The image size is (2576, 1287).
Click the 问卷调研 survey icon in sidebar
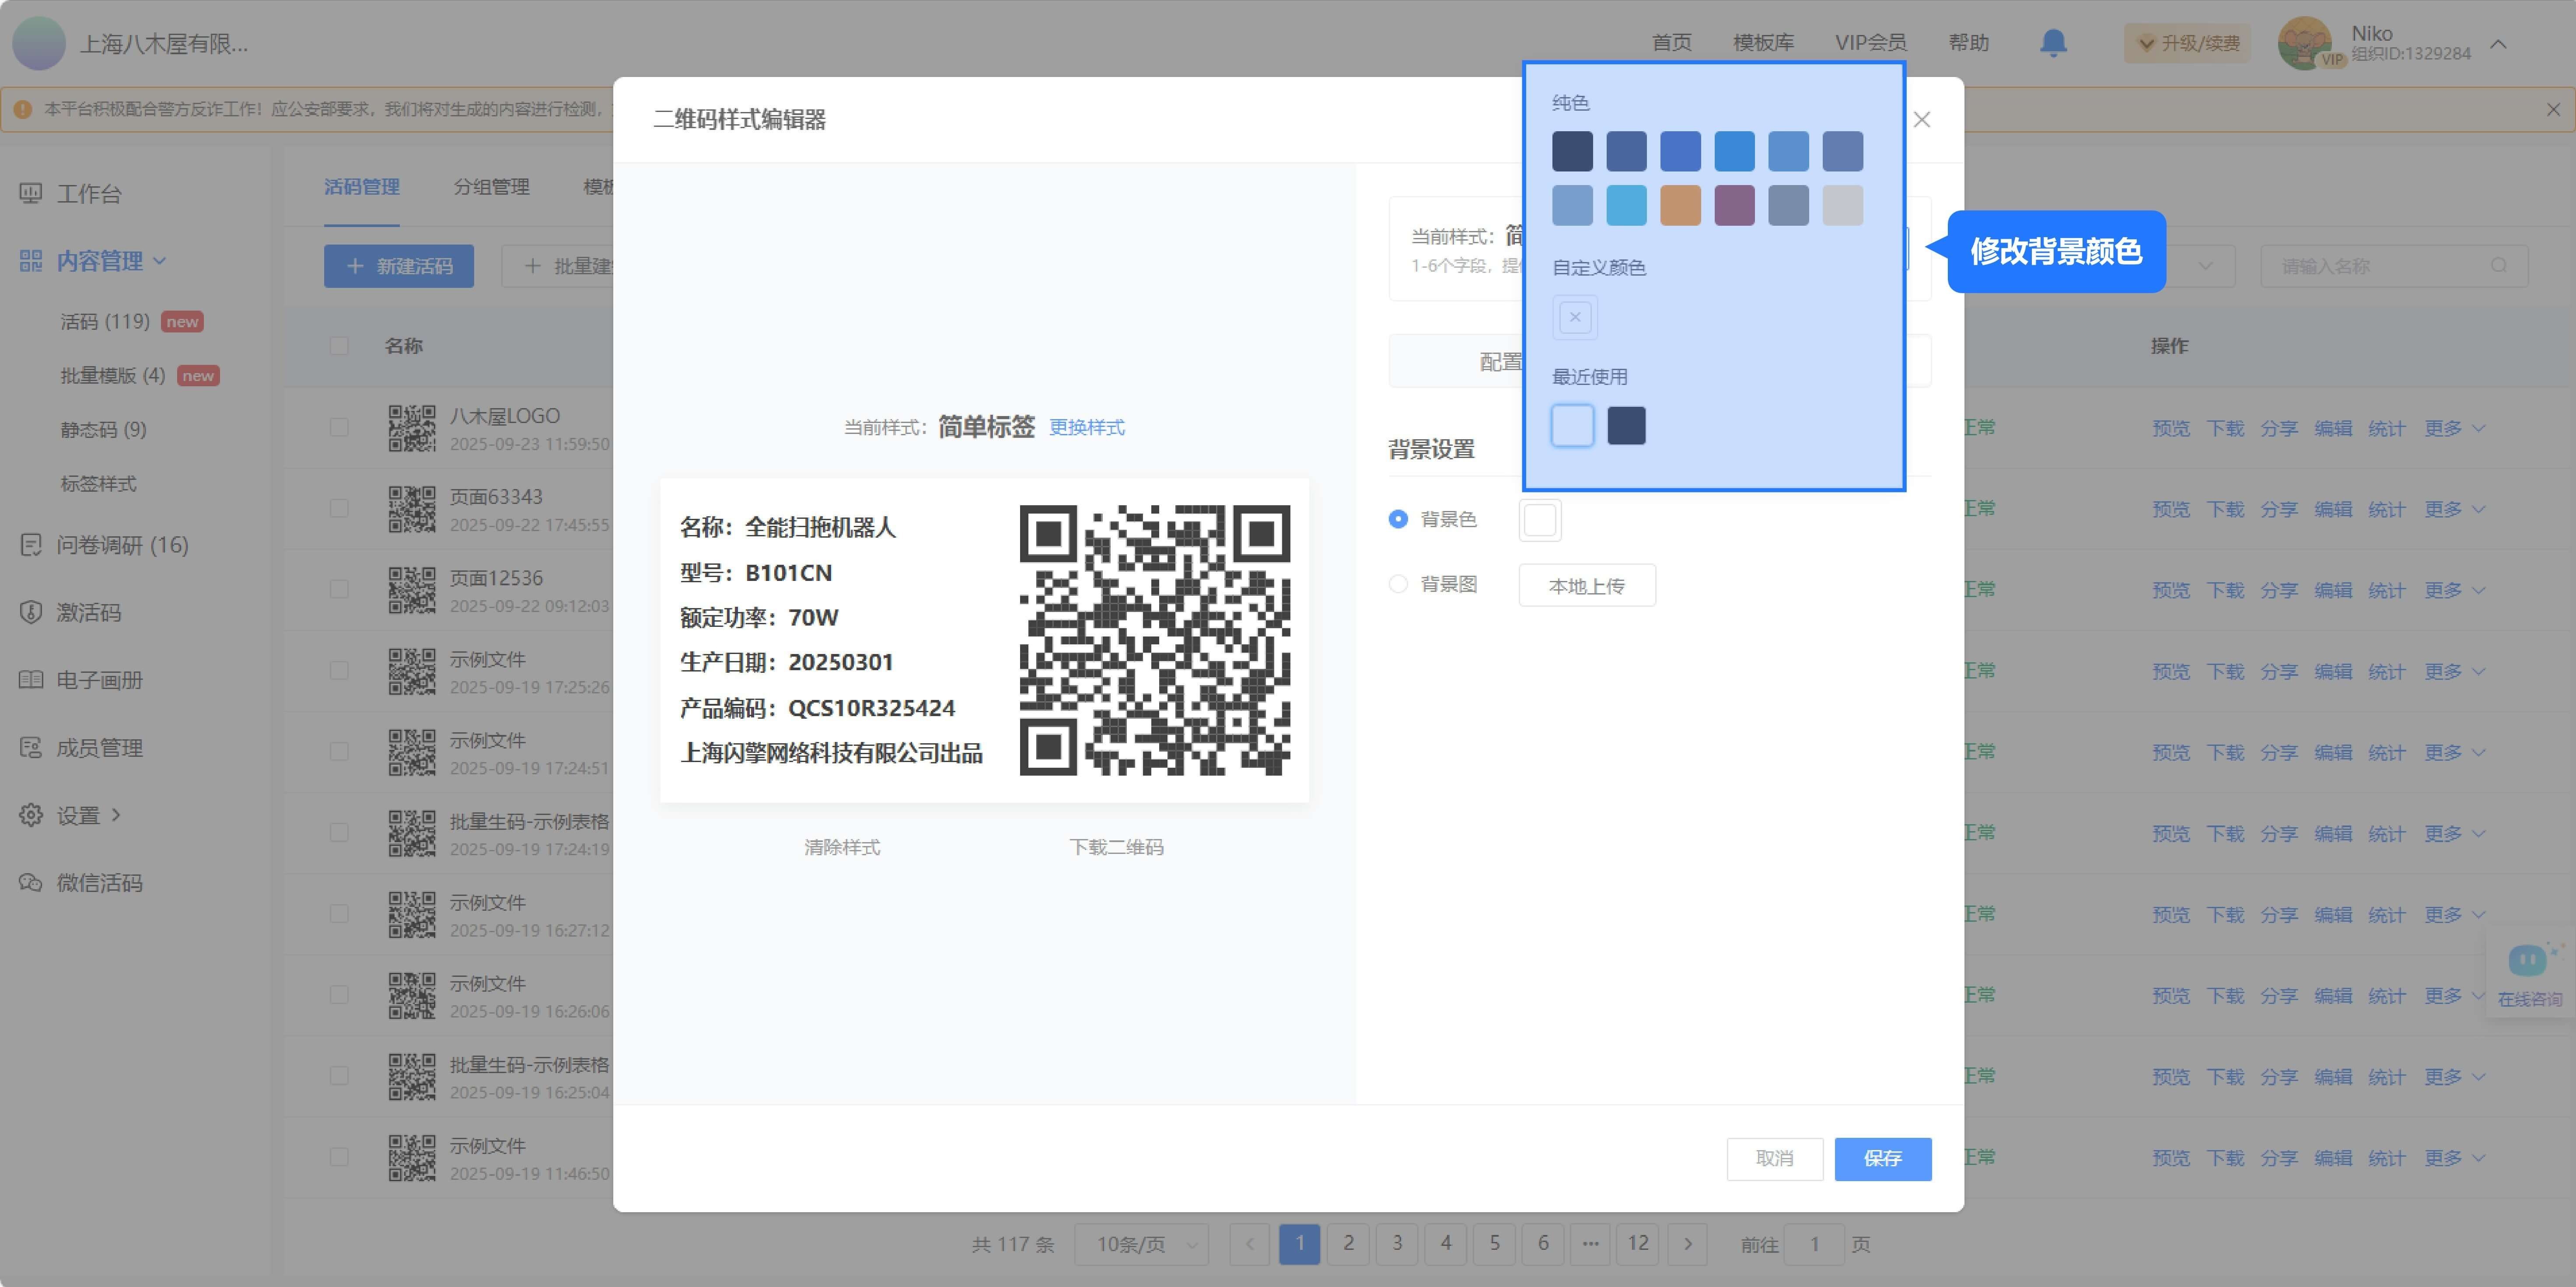31,545
